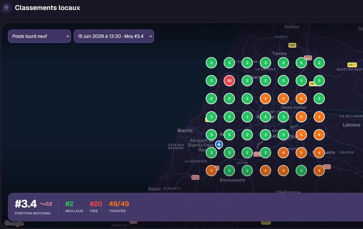Click the Classements locaux heading

pos(47,8)
